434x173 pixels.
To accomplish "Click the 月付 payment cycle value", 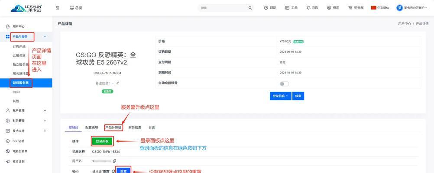I will coord(282,62).
